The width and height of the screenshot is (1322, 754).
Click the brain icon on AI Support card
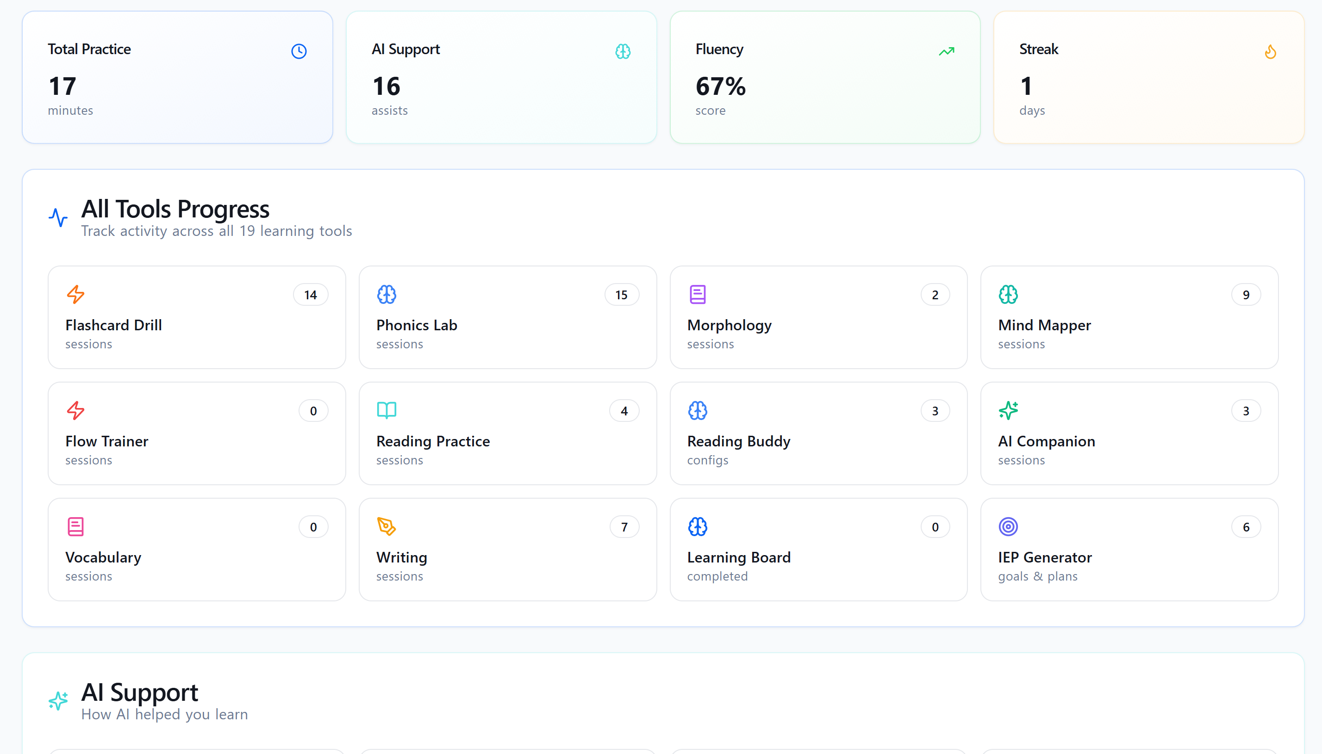point(623,51)
